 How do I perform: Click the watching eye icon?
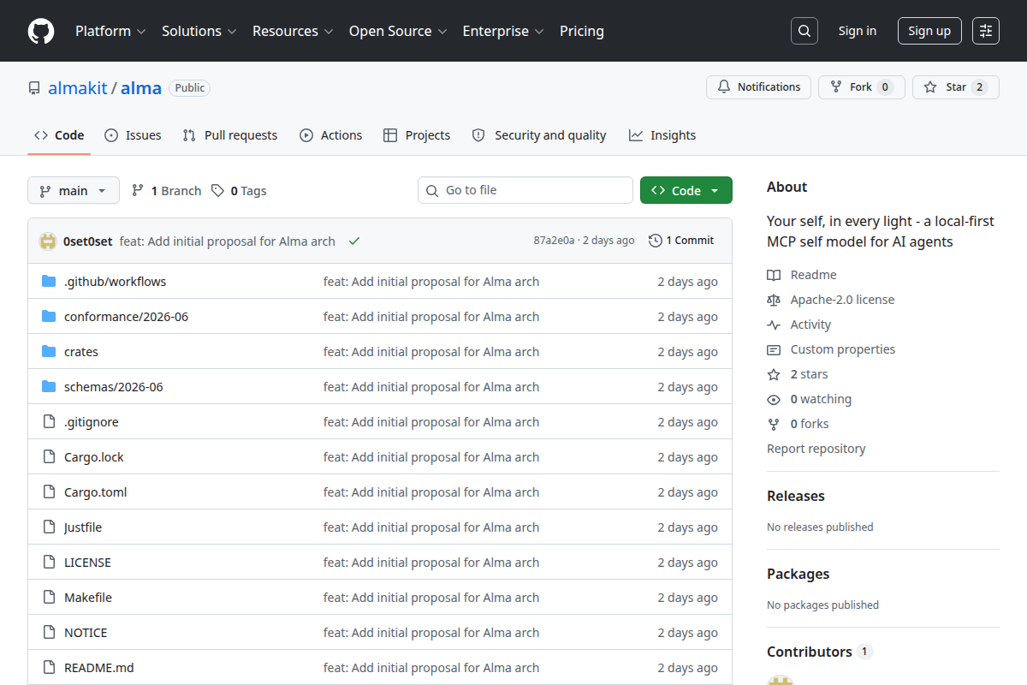click(774, 399)
